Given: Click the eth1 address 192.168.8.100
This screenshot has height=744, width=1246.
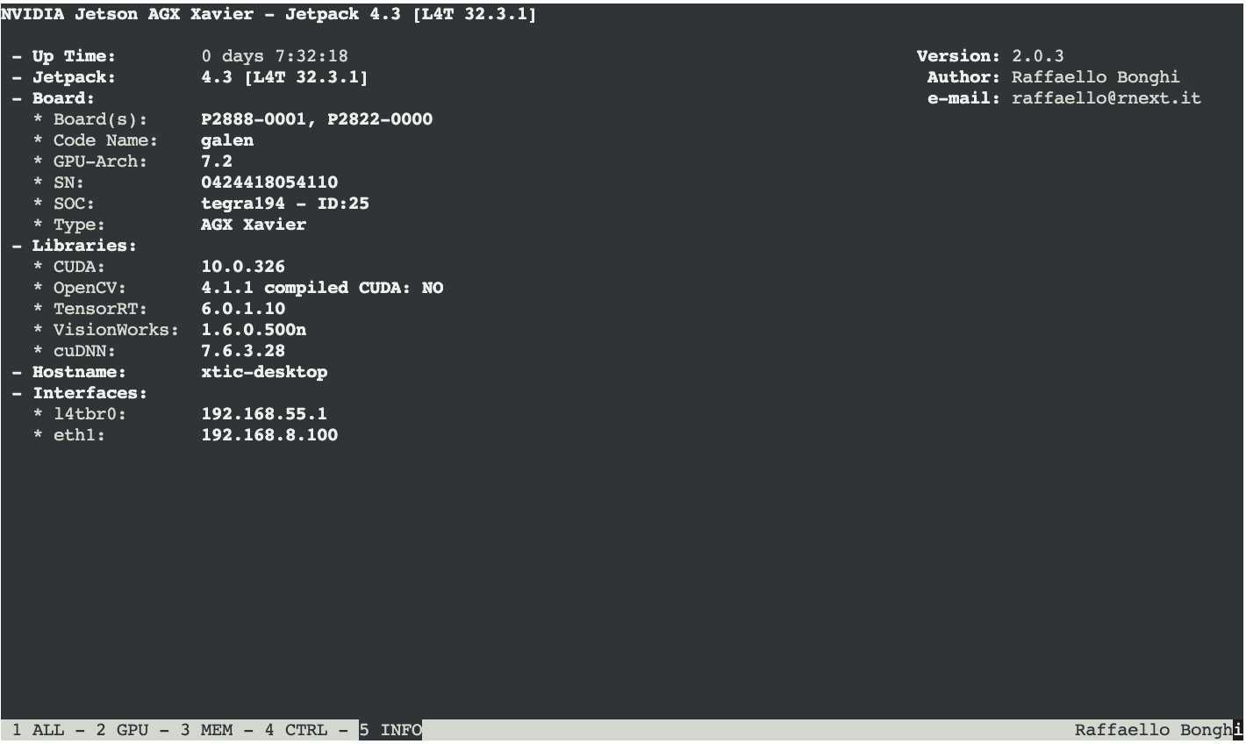Looking at the screenshot, I should click(269, 435).
